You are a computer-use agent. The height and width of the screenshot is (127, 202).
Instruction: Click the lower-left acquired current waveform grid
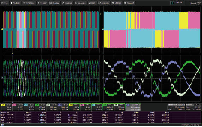point(51,78)
